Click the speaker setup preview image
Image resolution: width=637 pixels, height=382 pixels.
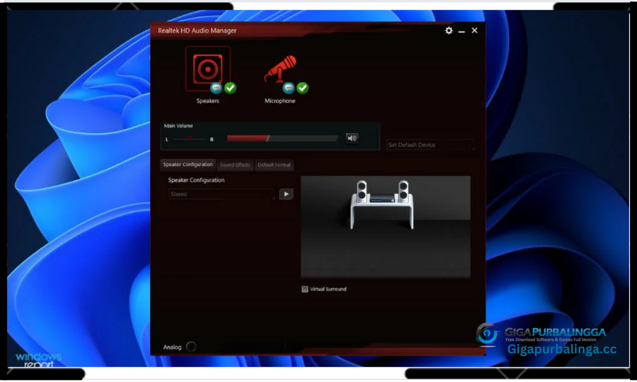(x=385, y=227)
